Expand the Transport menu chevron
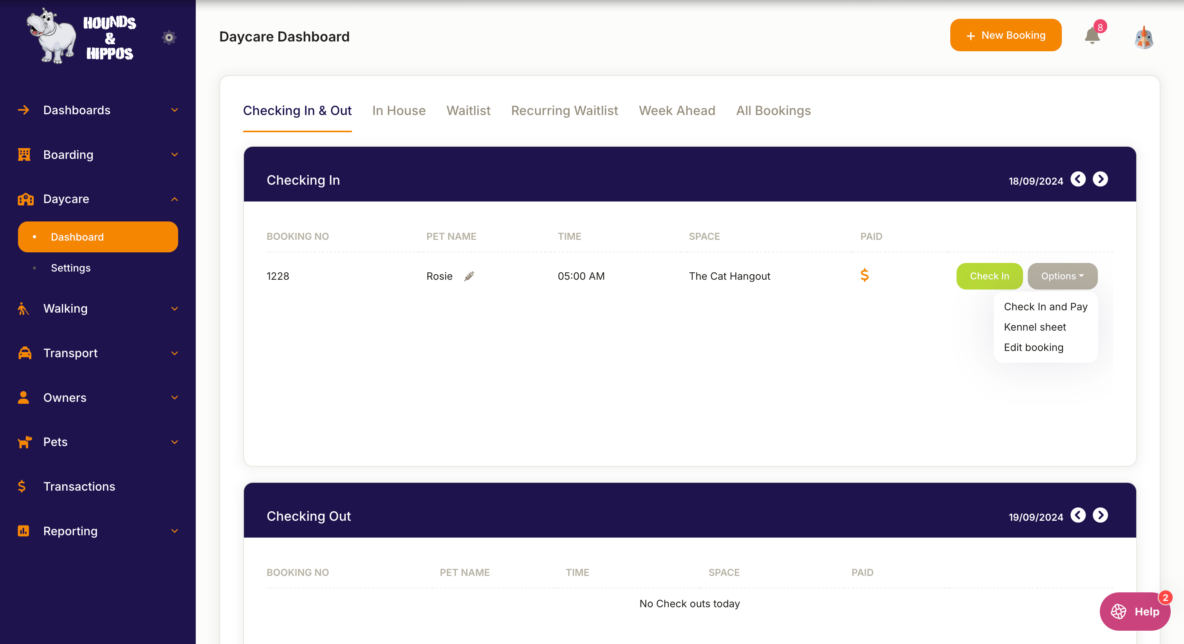 [x=175, y=353]
